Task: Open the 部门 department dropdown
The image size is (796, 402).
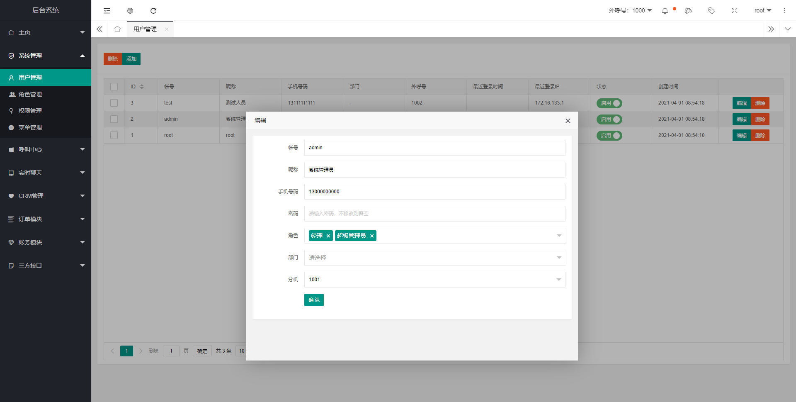Action: (434, 258)
